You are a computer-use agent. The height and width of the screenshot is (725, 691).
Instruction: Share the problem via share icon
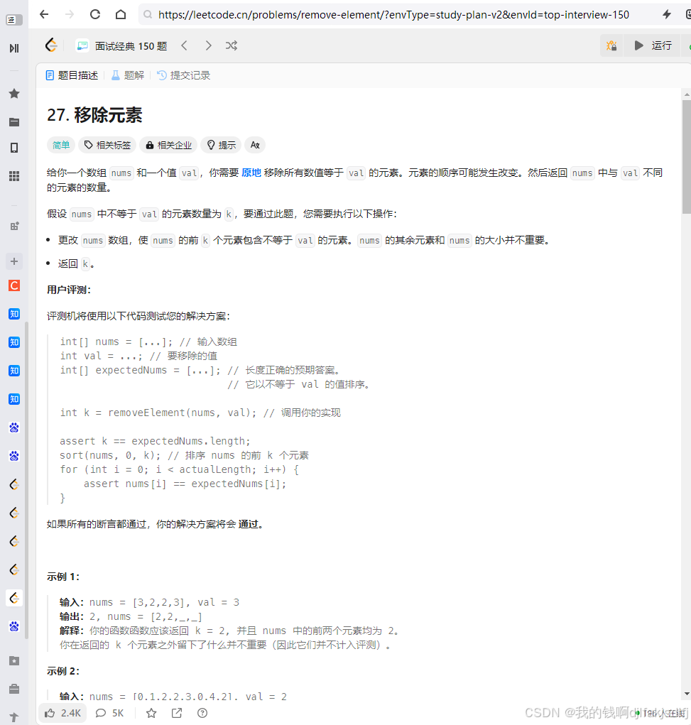(x=177, y=713)
